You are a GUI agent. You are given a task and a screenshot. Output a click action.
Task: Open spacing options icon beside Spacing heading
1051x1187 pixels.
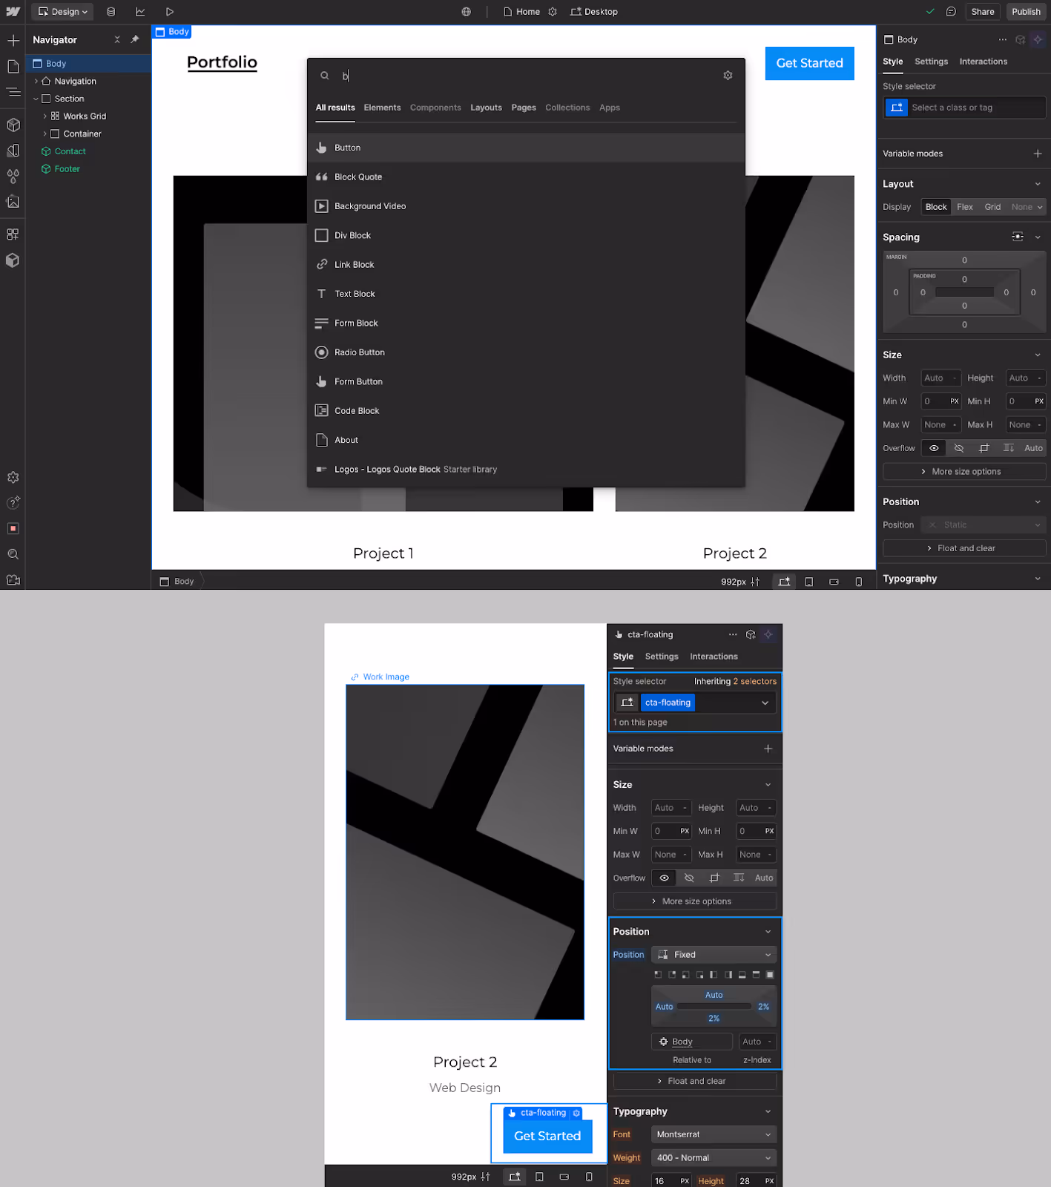(x=1018, y=237)
